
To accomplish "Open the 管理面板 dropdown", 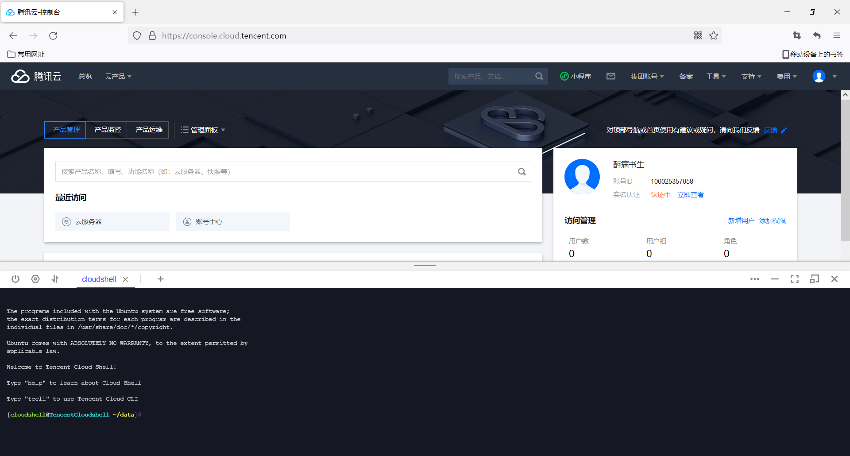I will [202, 130].
